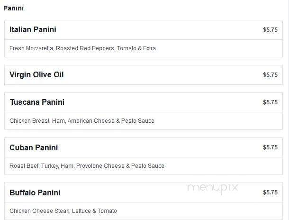Select the Chicken Cheese Steak description
The width and height of the screenshot is (289, 220).
coord(63,211)
